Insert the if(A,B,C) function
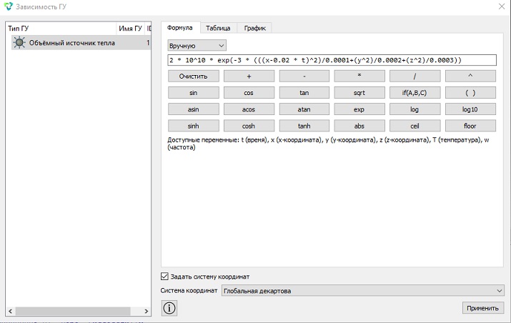The height and width of the screenshot is (323, 511). coord(415,93)
